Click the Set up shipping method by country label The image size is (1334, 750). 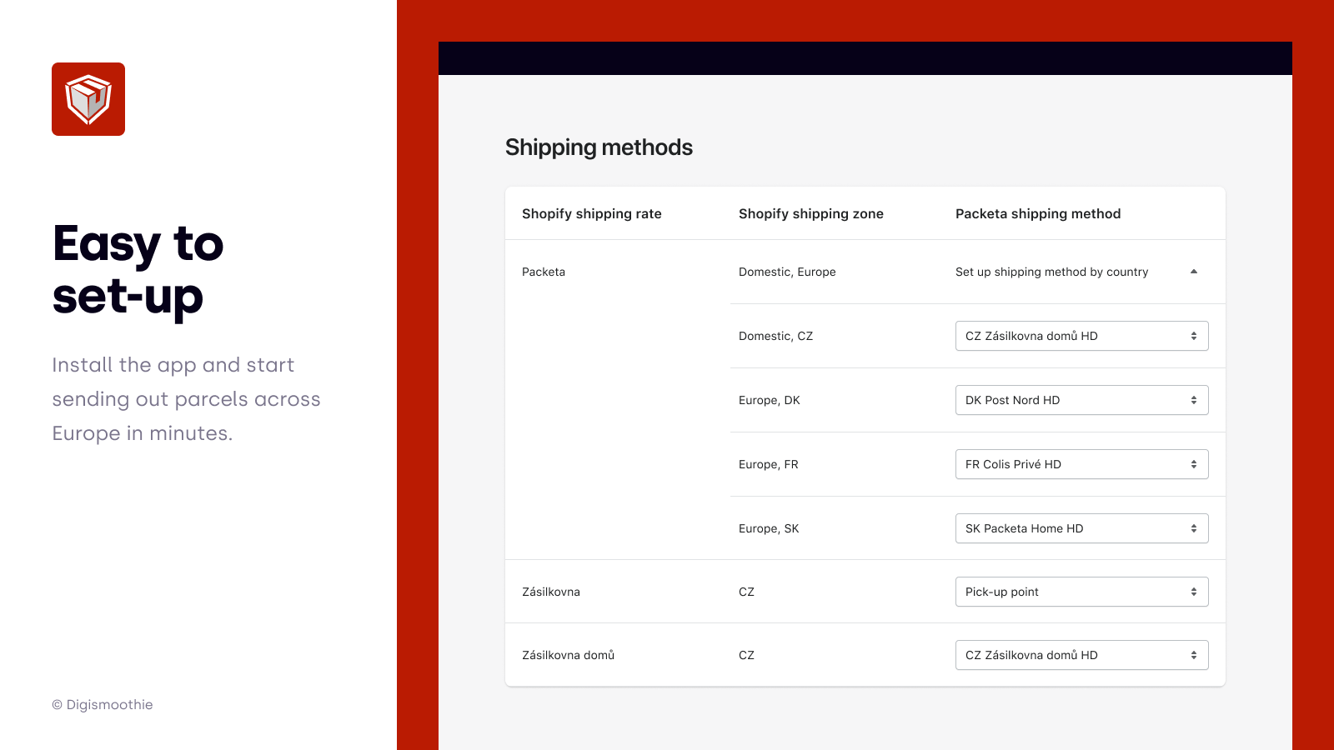point(1051,272)
